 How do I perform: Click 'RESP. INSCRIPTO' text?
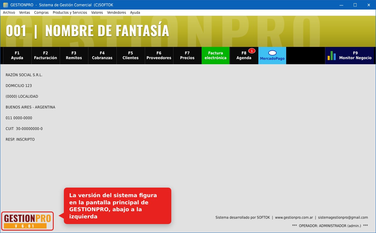[20, 140]
